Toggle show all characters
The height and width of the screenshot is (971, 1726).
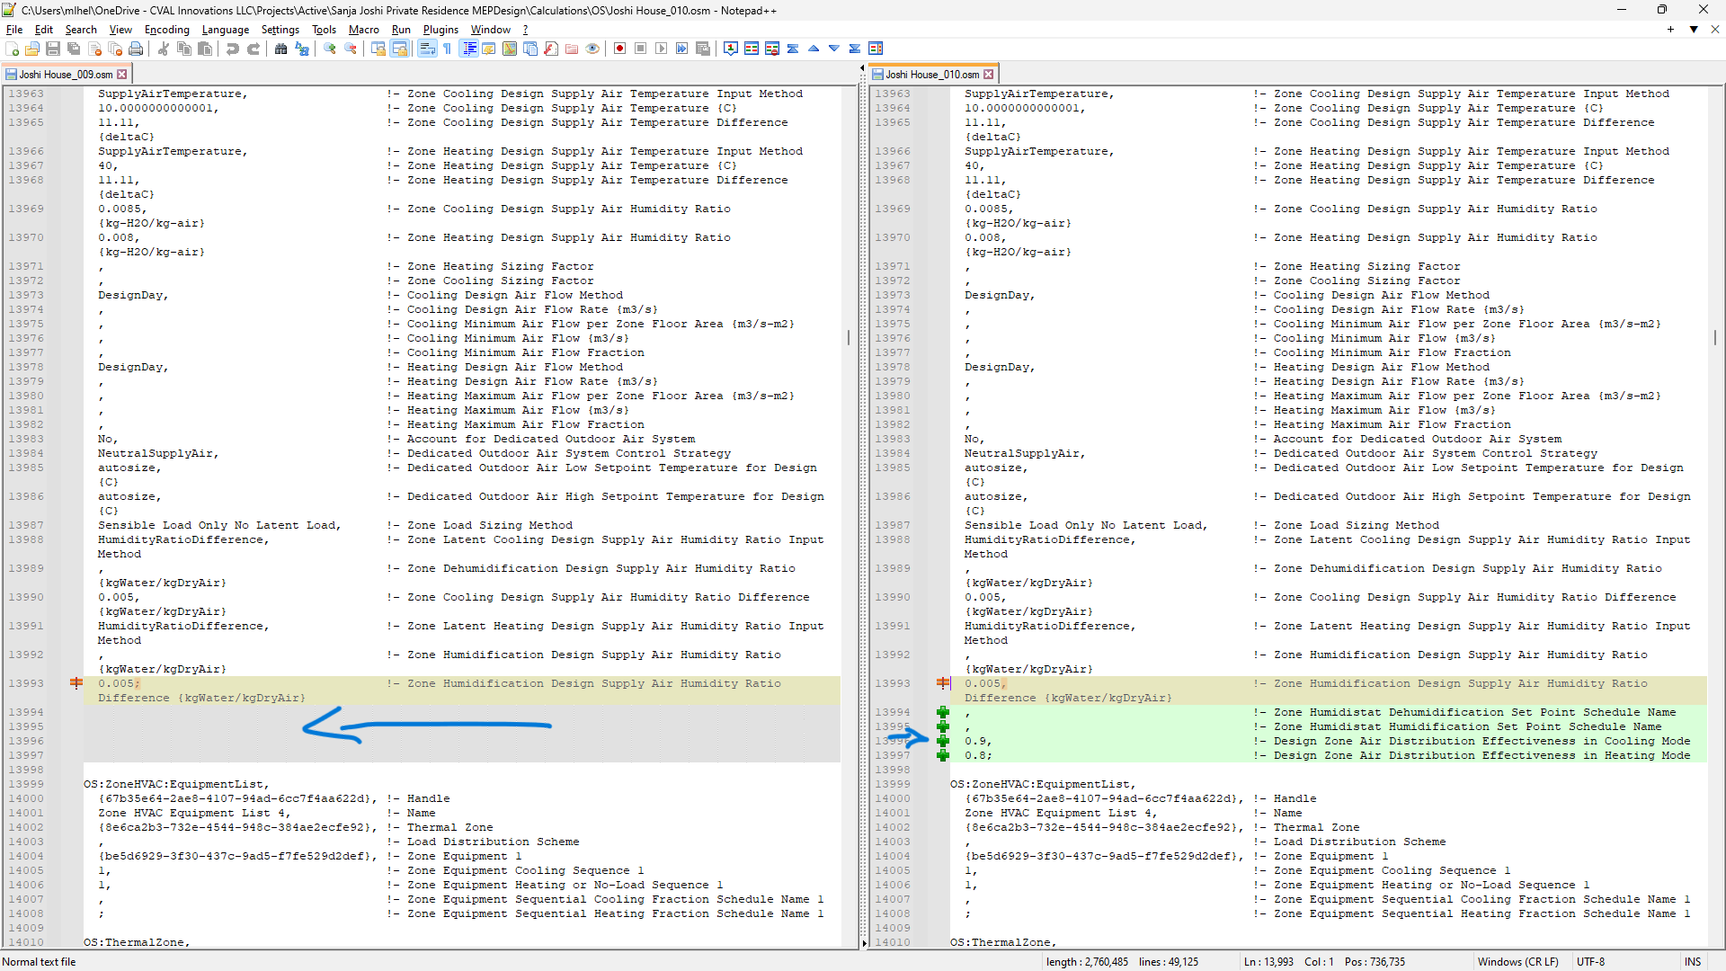click(x=447, y=49)
